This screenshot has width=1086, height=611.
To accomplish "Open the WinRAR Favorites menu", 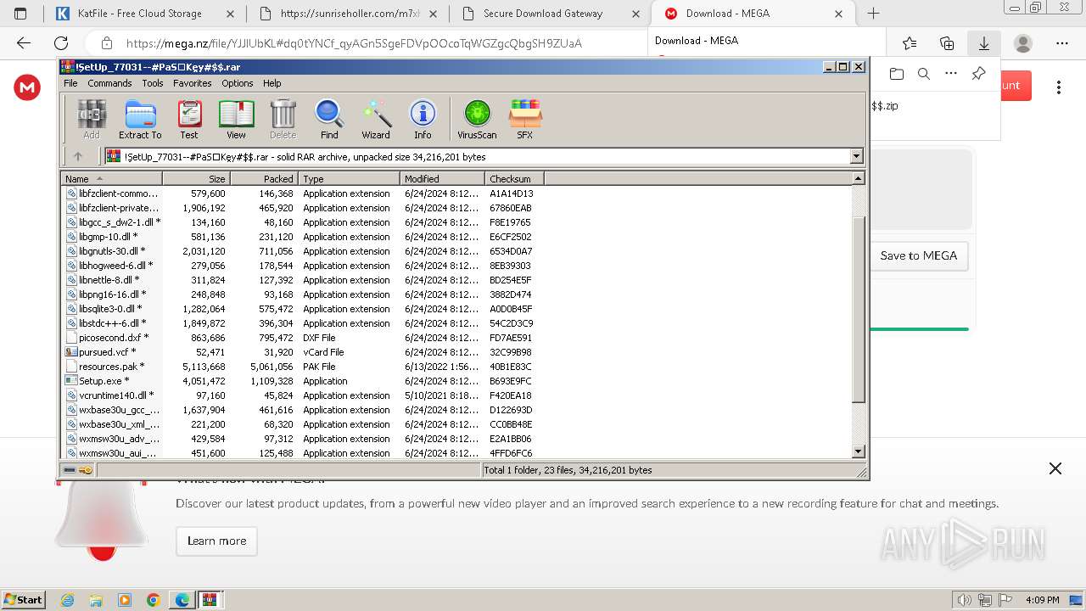I will [193, 83].
